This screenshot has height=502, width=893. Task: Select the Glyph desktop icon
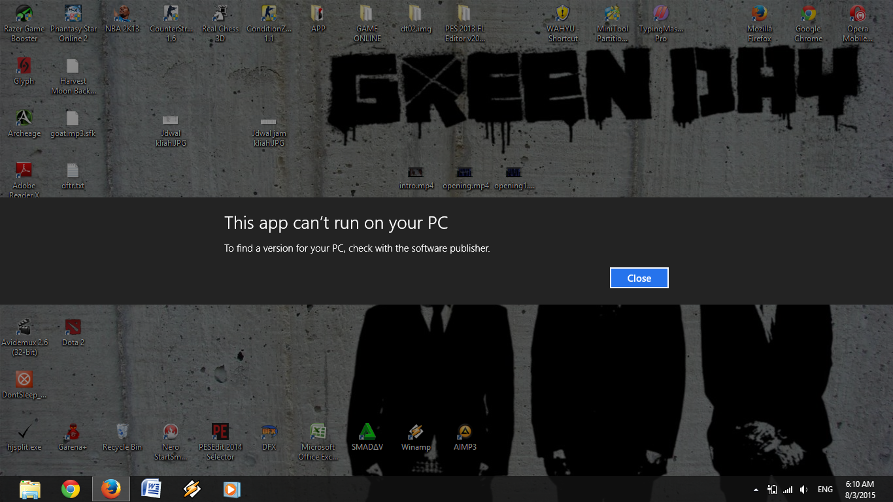(24, 71)
